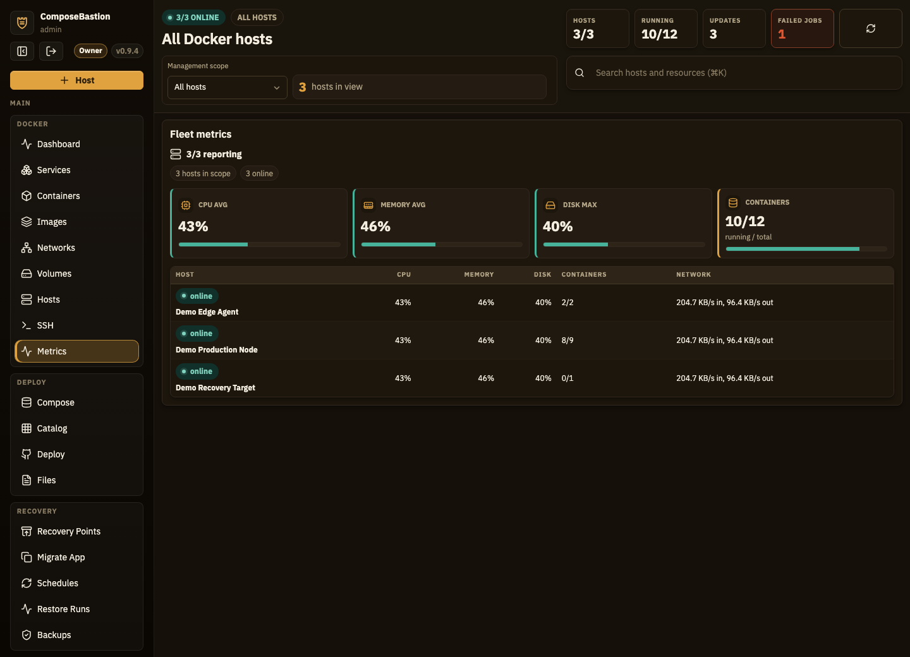
Task: Click the Demo Recovery Target host name
Action: tap(215, 388)
